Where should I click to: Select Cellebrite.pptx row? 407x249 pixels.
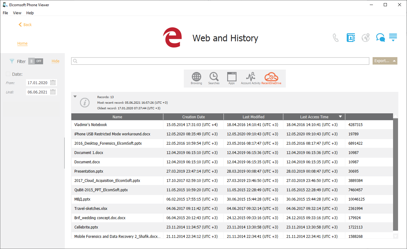pyautogui.click(x=232, y=227)
